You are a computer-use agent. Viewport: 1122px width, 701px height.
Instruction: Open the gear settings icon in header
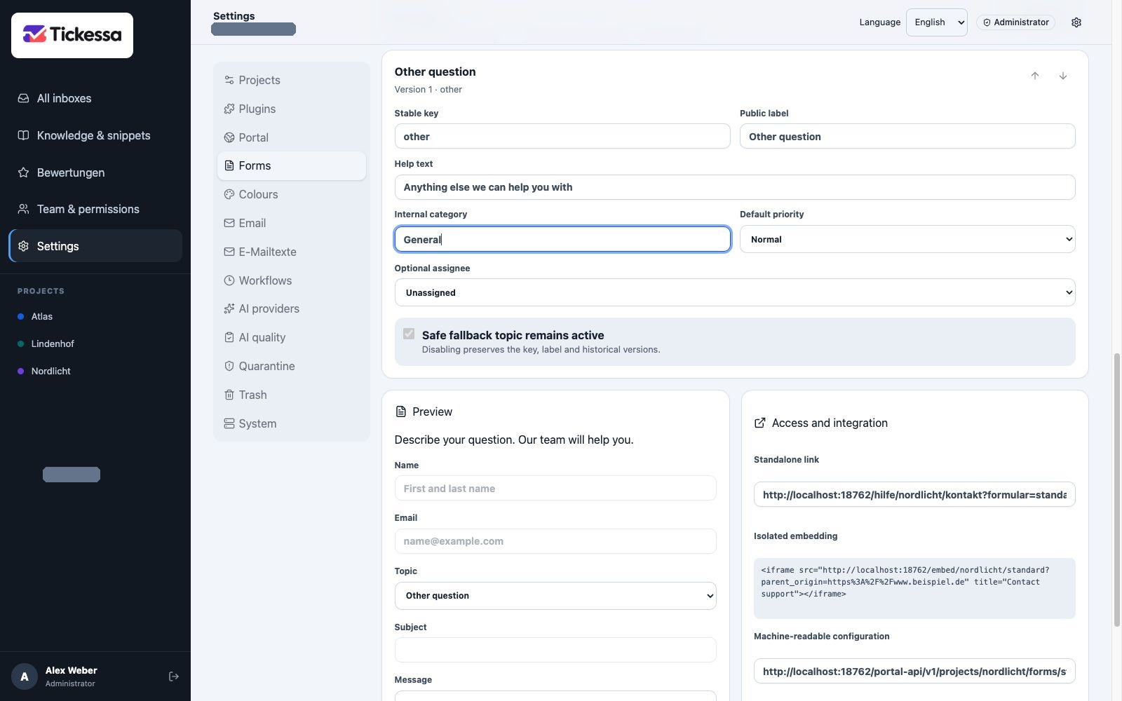point(1076,22)
